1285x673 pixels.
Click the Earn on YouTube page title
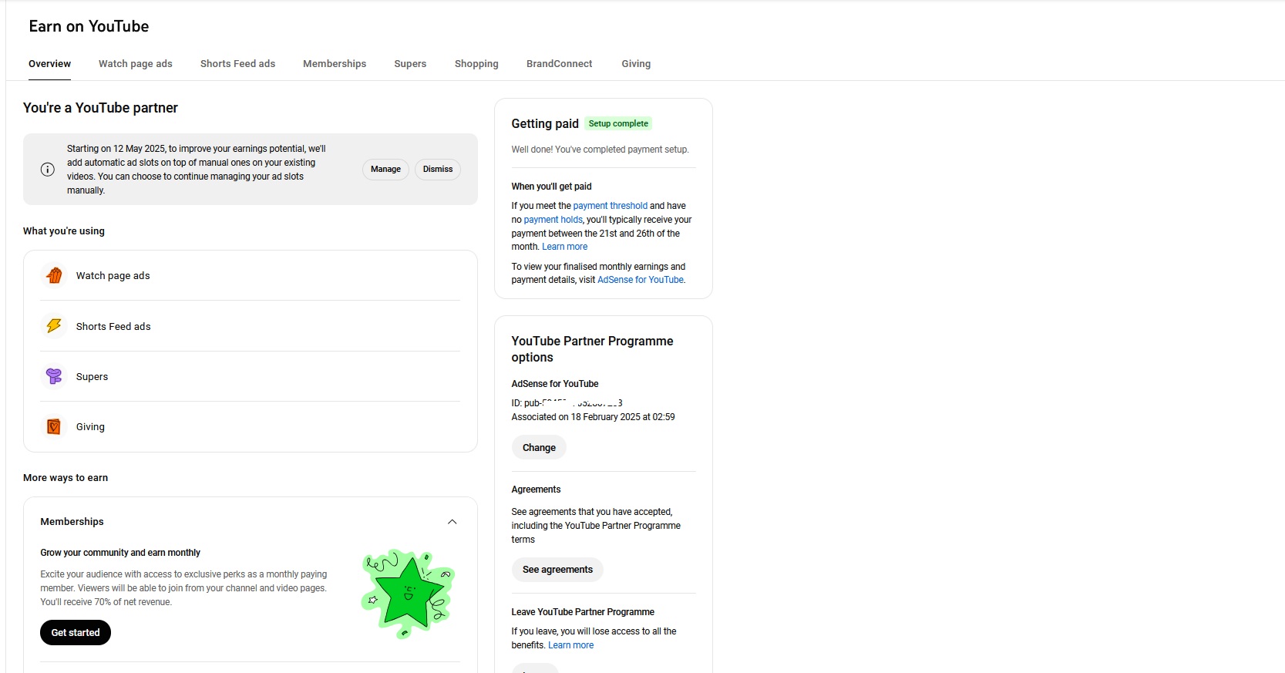(89, 26)
